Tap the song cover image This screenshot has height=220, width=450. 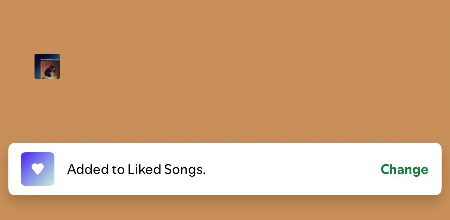[47, 66]
